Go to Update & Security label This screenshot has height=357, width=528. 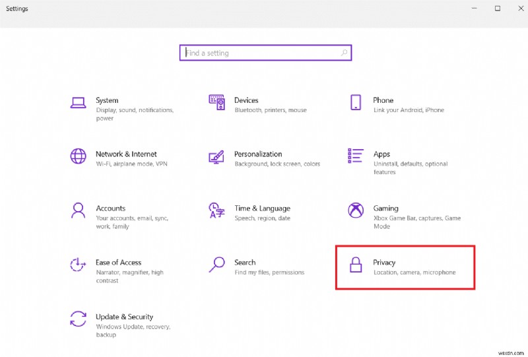124,317
